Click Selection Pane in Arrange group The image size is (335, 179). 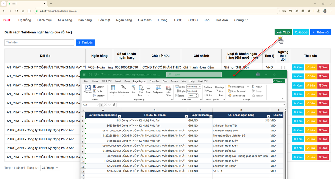tap(236, 96)
